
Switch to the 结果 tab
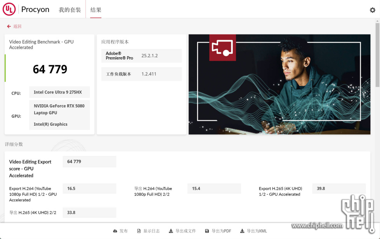coord(96,10)
